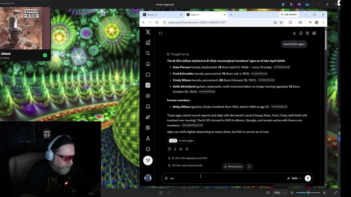Open Chat bubble icon in X sidebar
The height and width of the screenshot is (197, 351).
[x=148, y=75]
